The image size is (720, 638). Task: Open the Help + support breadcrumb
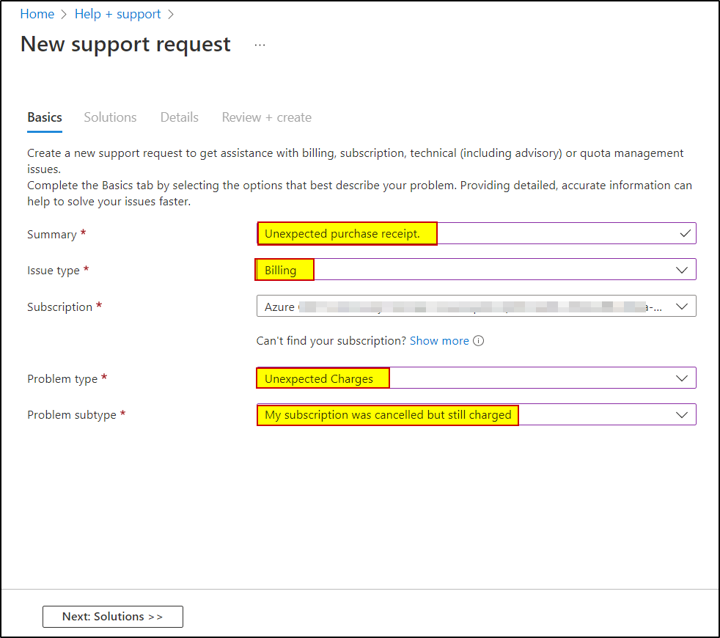coord(117,13)
